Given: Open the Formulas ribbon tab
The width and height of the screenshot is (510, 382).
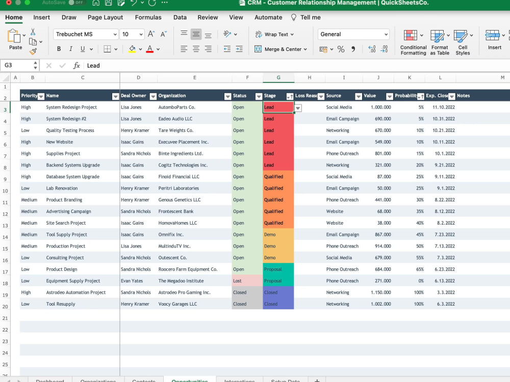Looking at the screenshot, I should coord(148,17).
